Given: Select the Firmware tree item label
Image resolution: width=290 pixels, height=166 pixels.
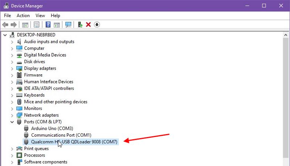Looking at the screenshot, I should click(33, 75).
